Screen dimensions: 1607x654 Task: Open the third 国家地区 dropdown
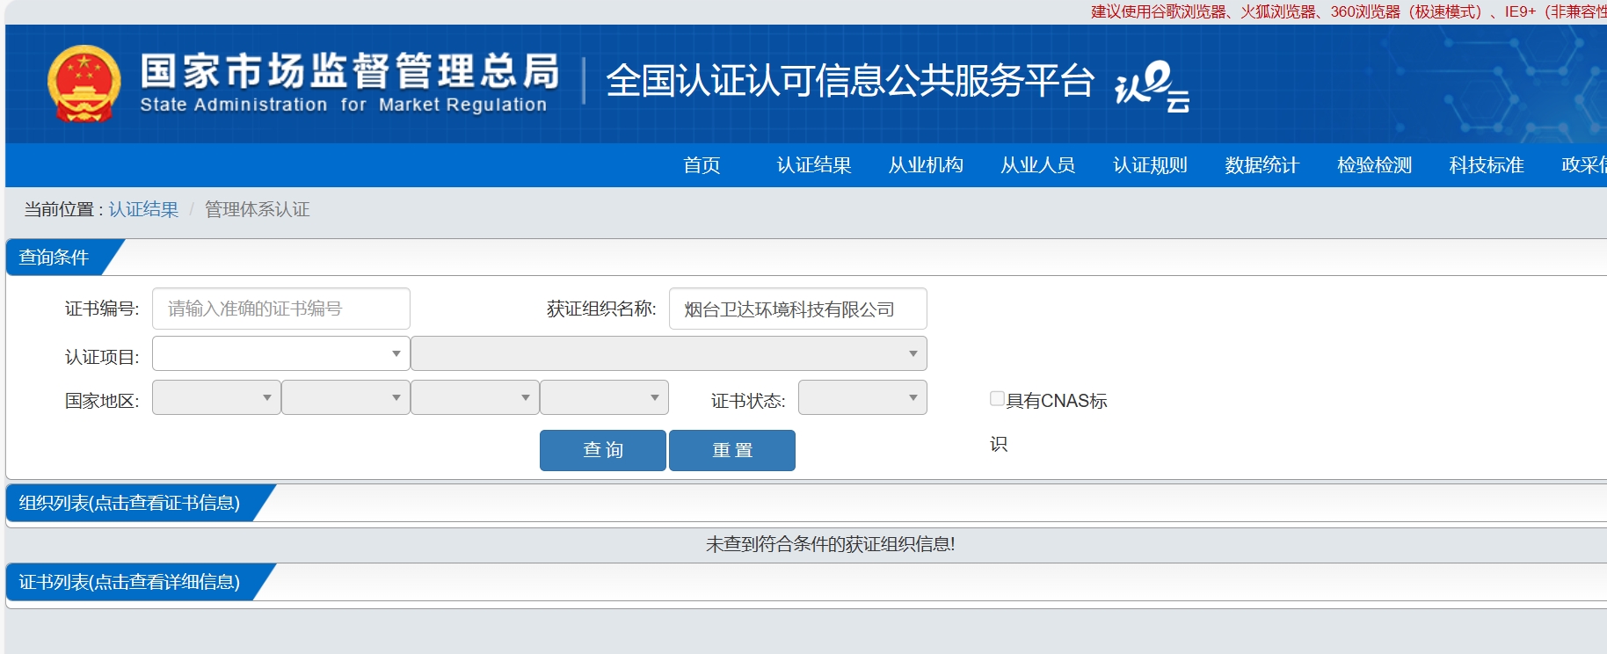pyautogui.click(x=475, y=397)
